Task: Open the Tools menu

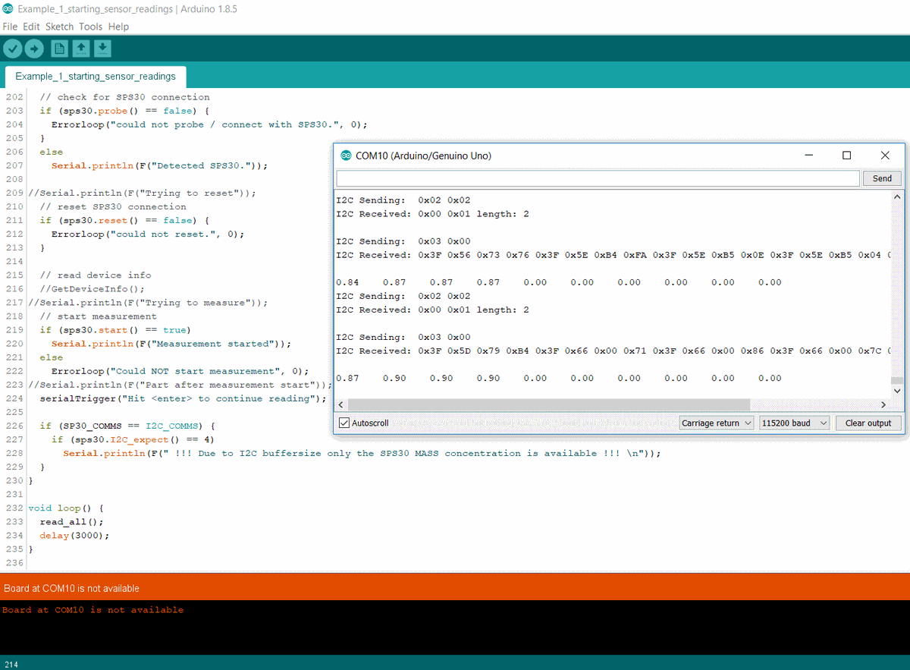Action: 90,27
